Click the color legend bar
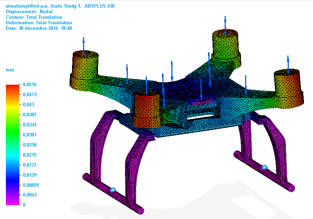This screenshot has height=219, width=313. click(13, 145)
